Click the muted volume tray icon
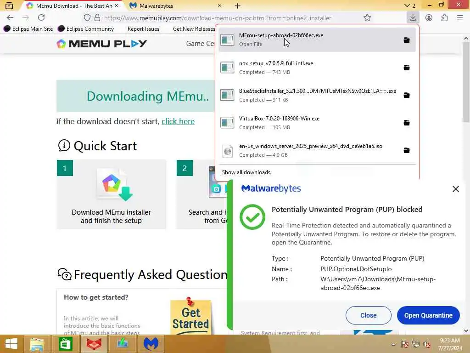Image resolution: width=470 pixels, height=353 pixels. (426, 344)
